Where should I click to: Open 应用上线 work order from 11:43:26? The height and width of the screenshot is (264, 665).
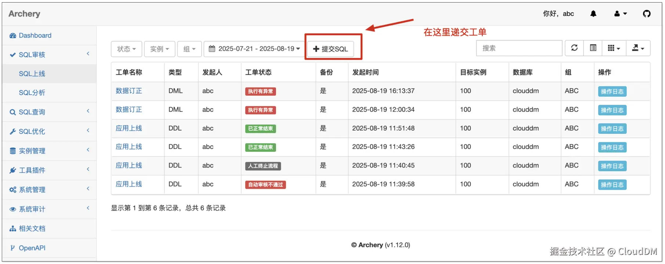pyautogui.click(x=129, y=147)
